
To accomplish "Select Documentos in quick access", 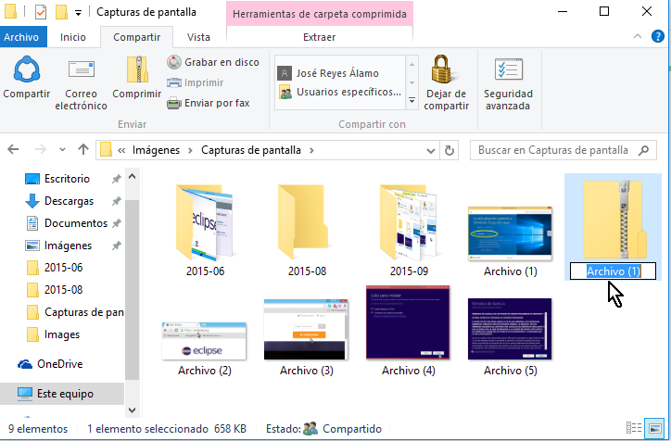I will pyautogui.click(x=67, y=223).
